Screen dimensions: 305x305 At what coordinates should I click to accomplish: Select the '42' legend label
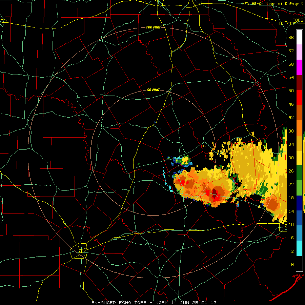pos(291,118)
